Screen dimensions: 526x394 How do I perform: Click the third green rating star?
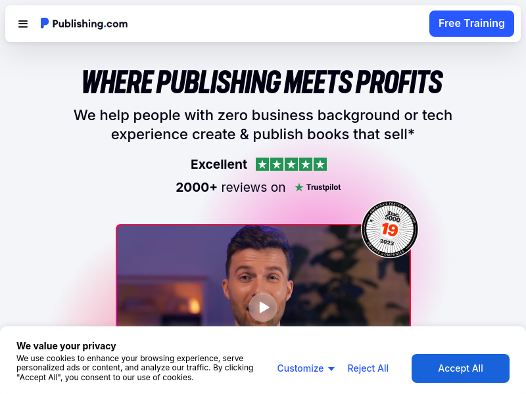[291, 164]
